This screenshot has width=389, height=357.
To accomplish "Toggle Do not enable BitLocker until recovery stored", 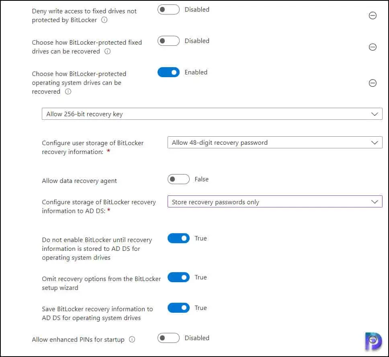I will (x=178, y=238).
